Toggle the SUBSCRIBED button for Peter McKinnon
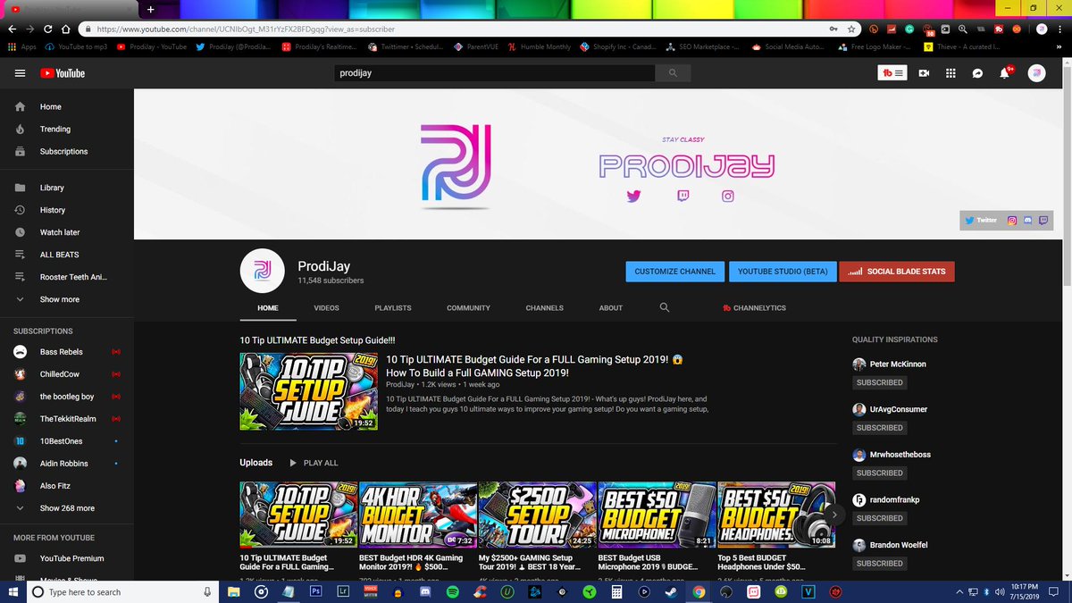Screen dimensions: 1072x603 pos(879,382)
